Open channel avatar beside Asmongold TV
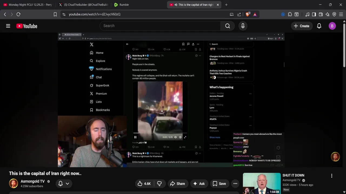Screen dimensions: 346x194 (14, 183)
